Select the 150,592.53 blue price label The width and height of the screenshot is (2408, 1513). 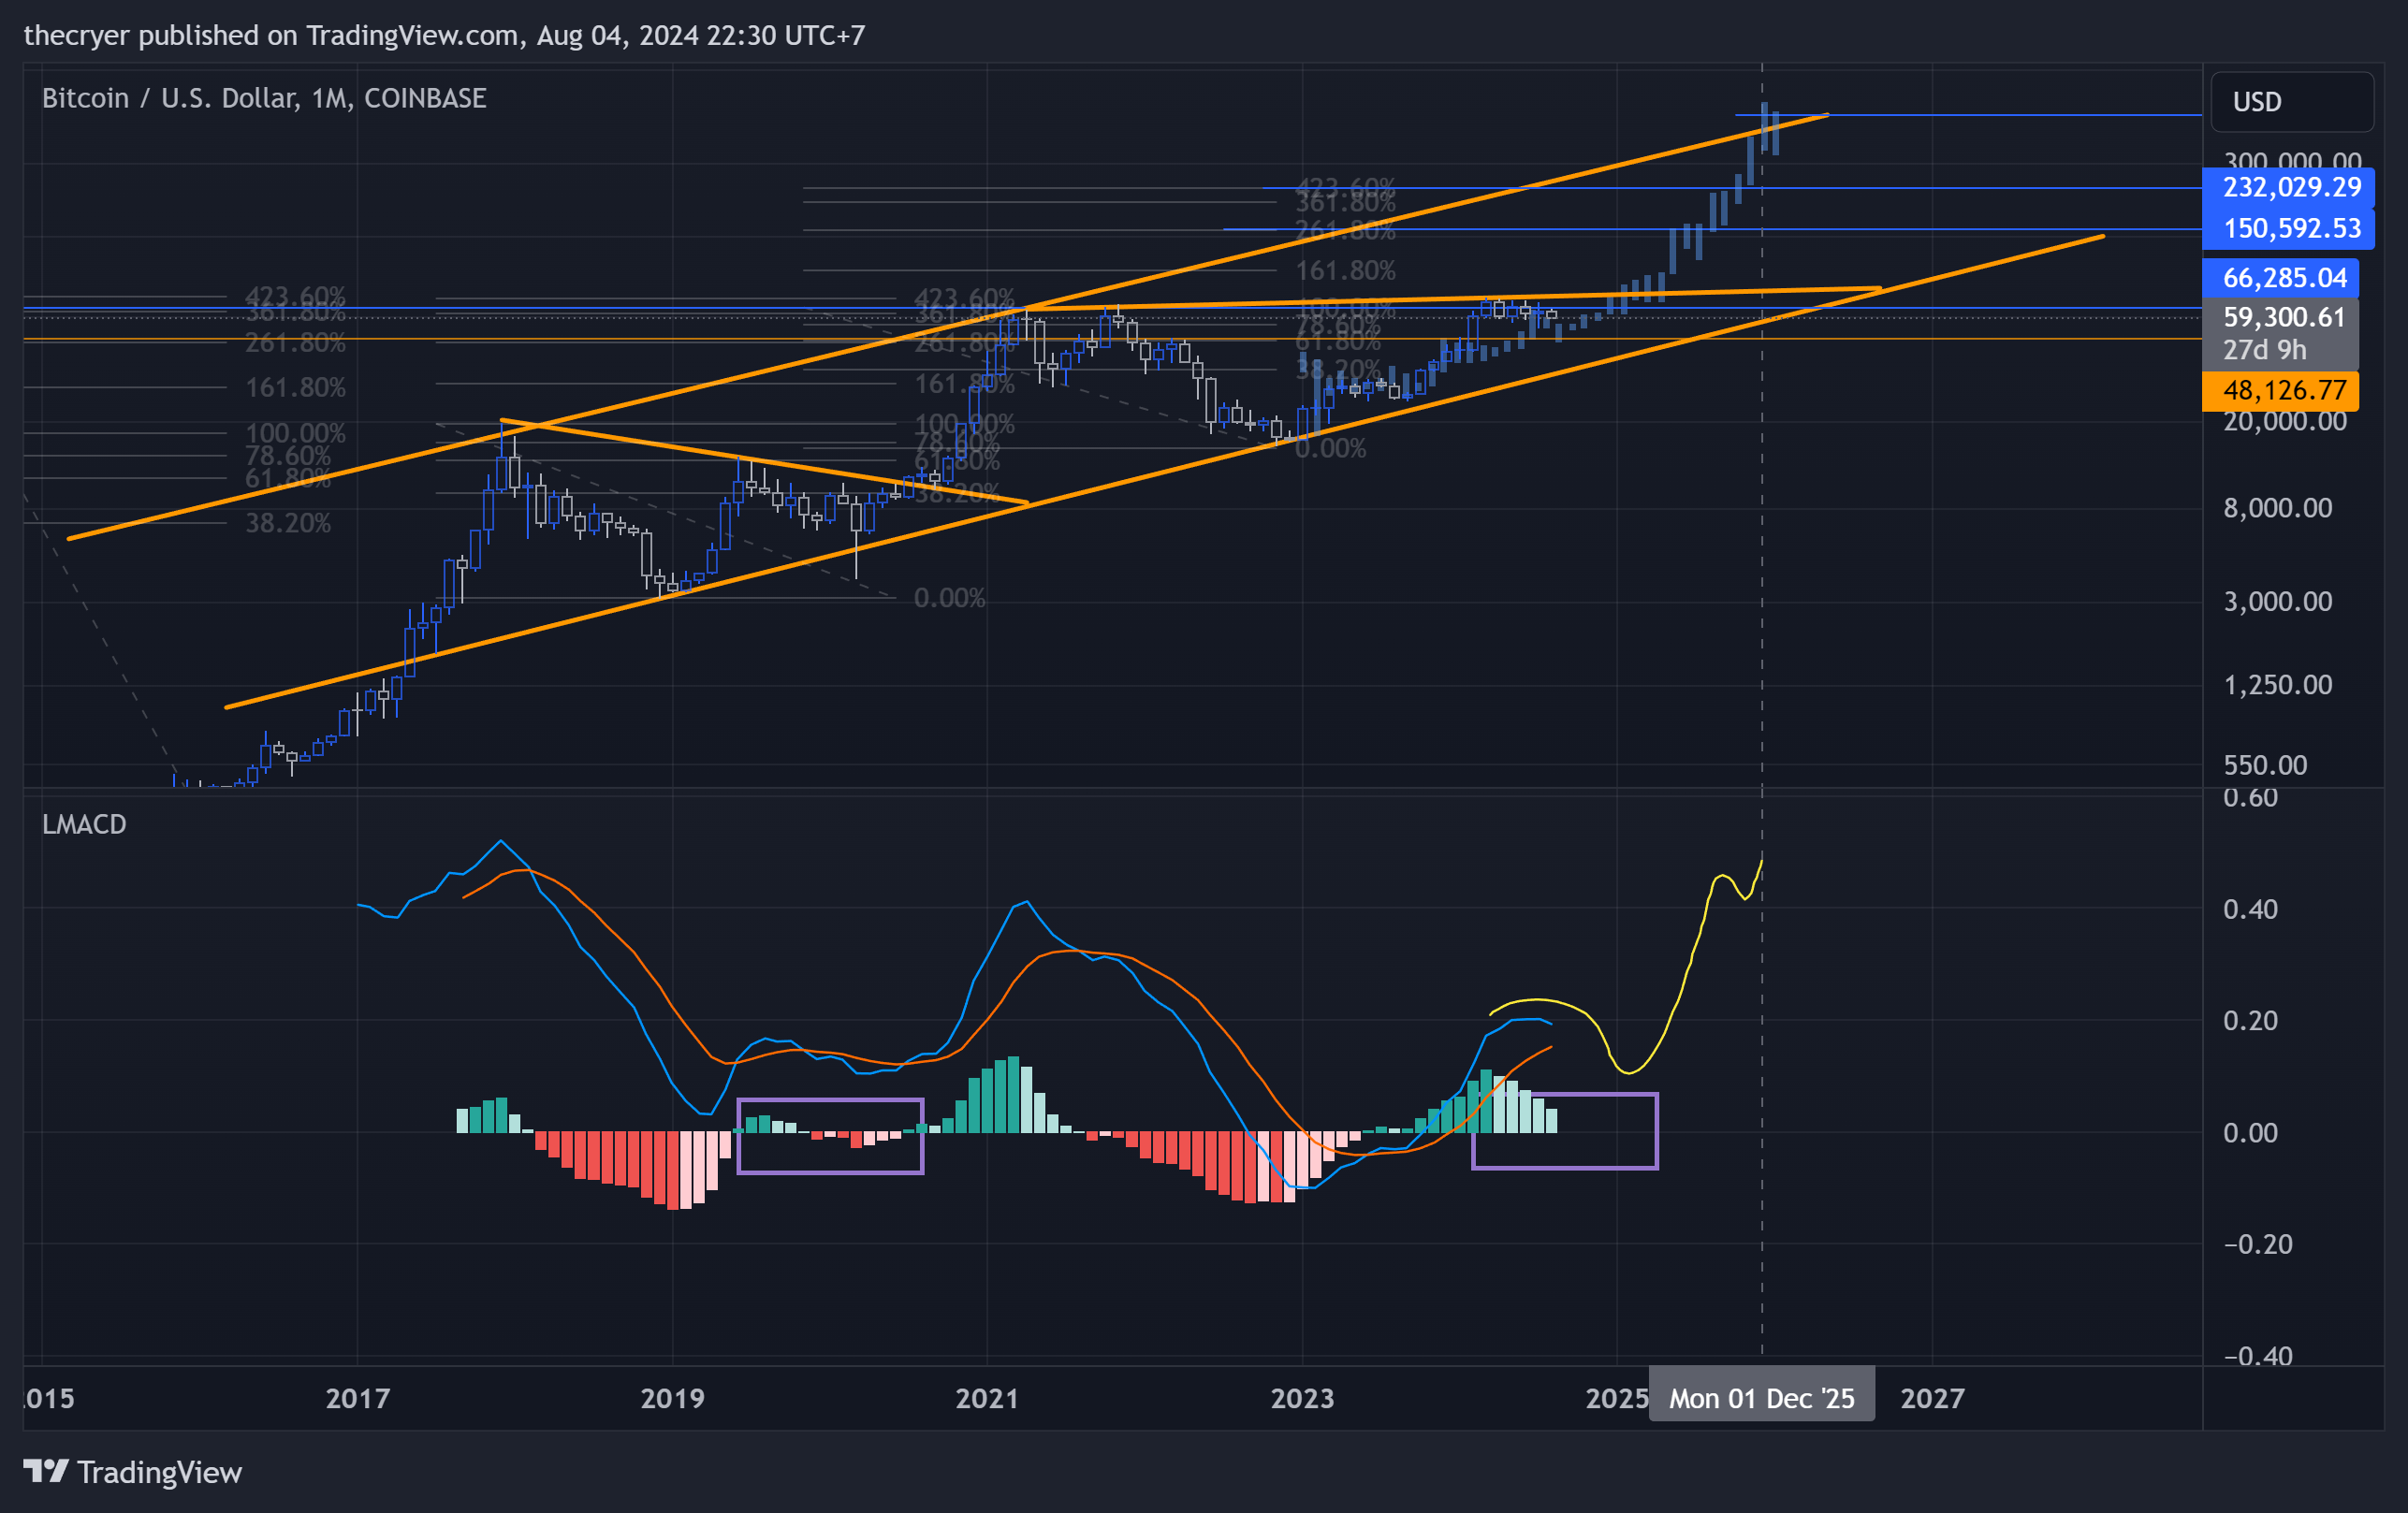click(2288, 229)
